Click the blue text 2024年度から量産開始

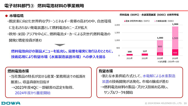[x=33, y=93]
